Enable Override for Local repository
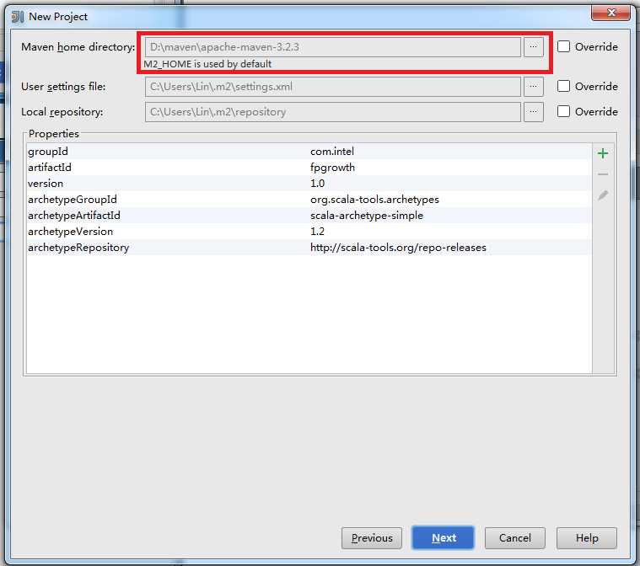 [563, 111]
